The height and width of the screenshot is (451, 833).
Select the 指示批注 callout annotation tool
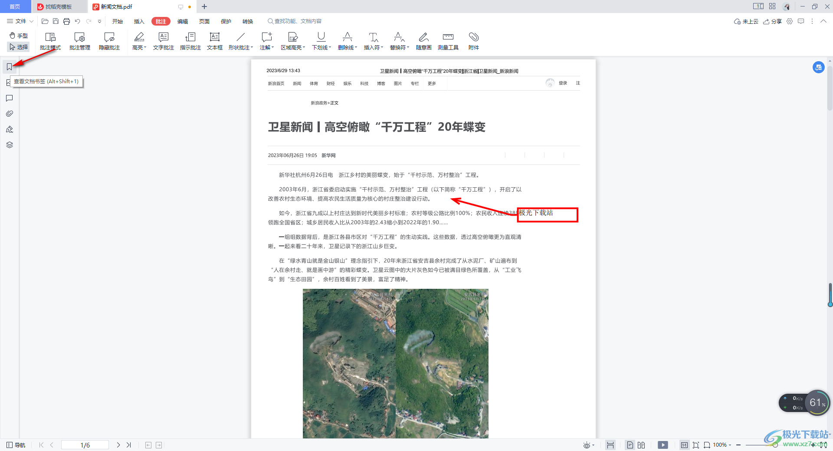190,42
